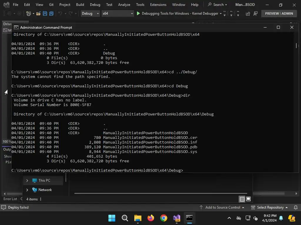
Task: Click the horizontal scrollbar right arrow
Action: [x=296, y=194]
